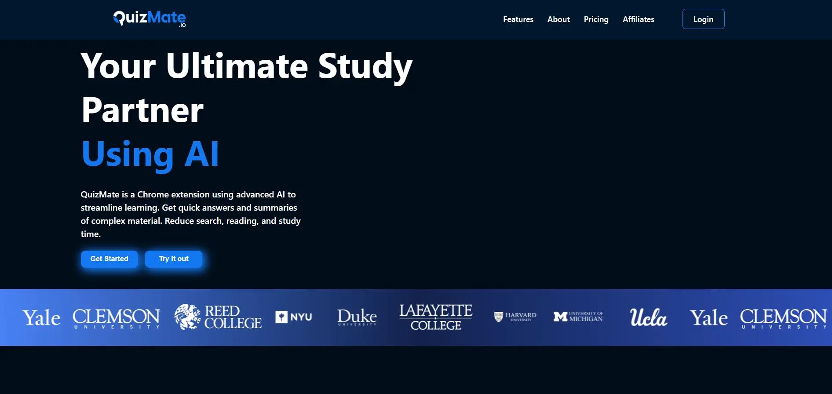Viewport: 832px width, 394px height.
Task: Select the Lafayette College logo
Action: [436, 317]
